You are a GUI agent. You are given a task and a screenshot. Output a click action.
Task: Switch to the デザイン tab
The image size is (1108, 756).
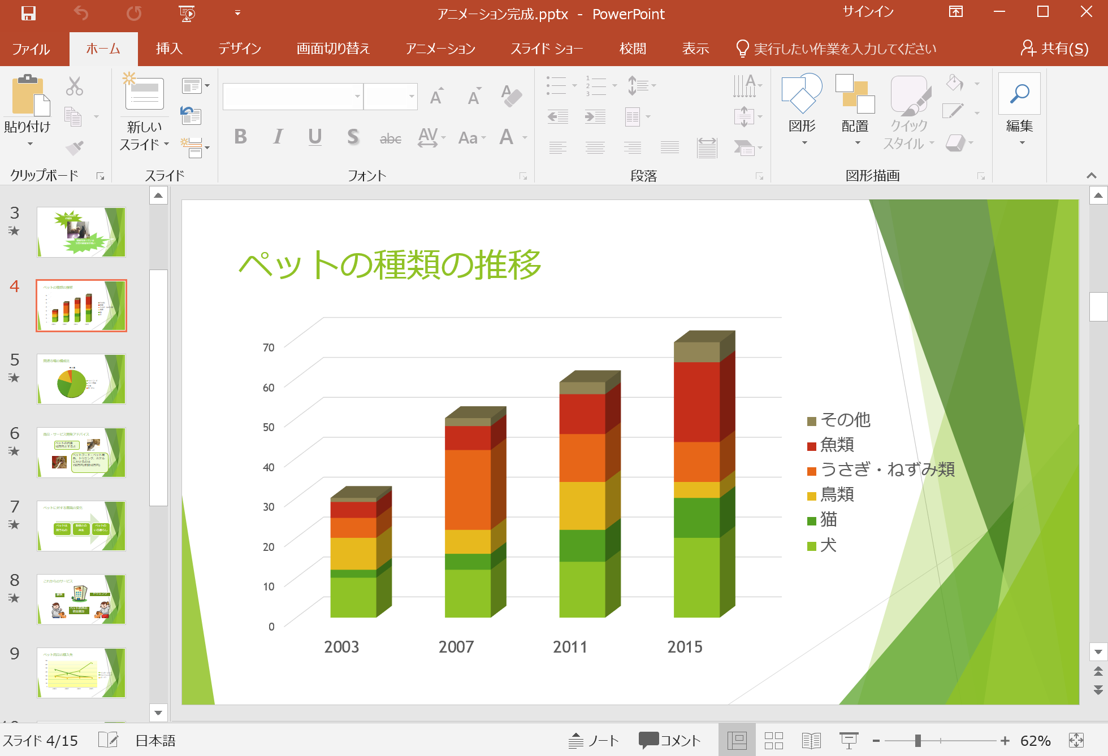(240, 49)
